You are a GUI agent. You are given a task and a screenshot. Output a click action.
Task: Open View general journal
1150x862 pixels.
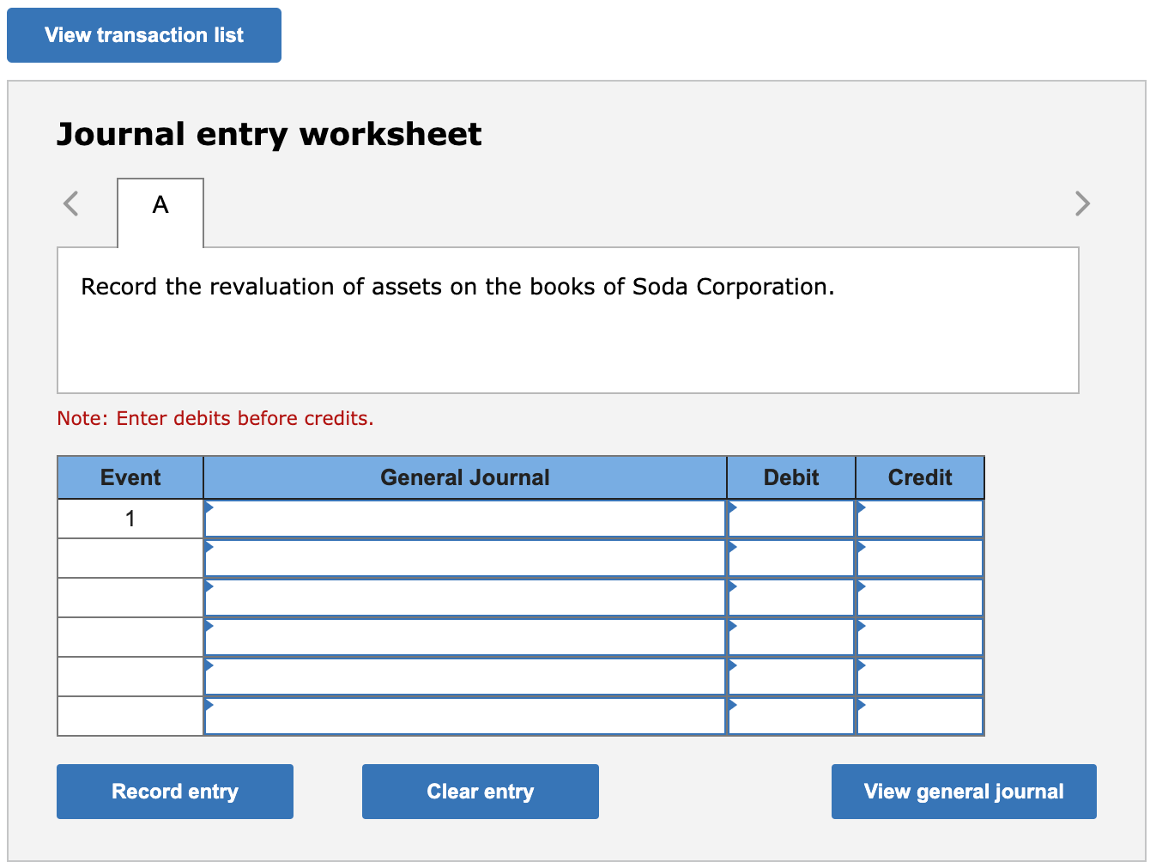[964, 792]
